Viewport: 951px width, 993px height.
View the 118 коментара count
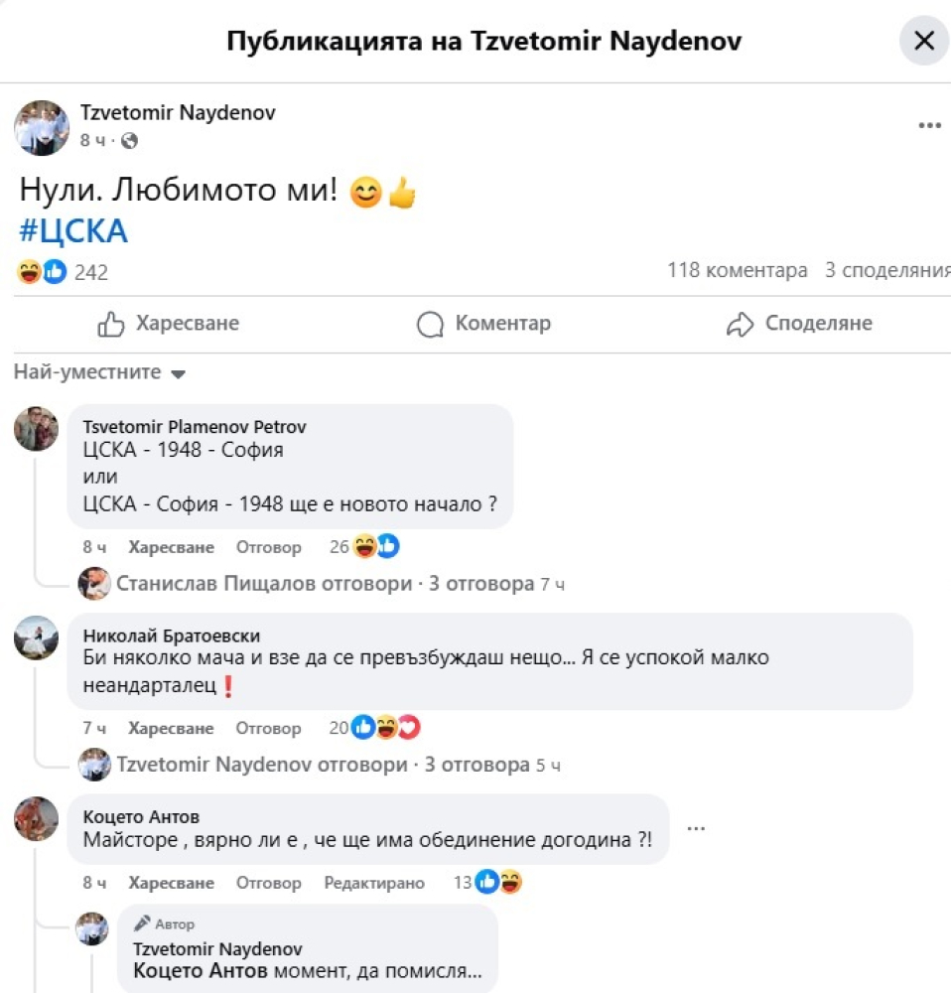[737, 270]
